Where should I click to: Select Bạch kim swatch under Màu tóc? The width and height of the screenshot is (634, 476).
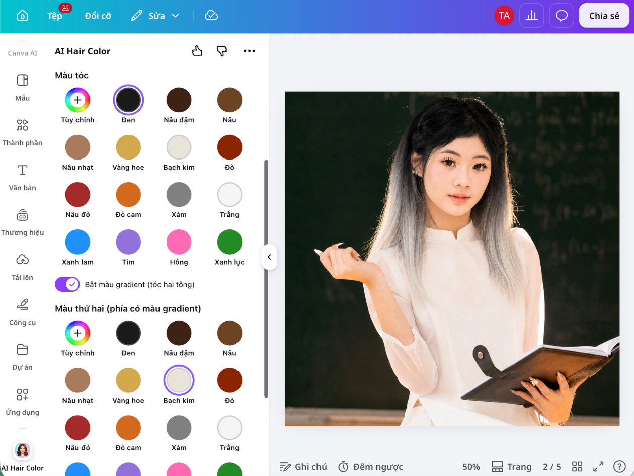click(179, 147)
